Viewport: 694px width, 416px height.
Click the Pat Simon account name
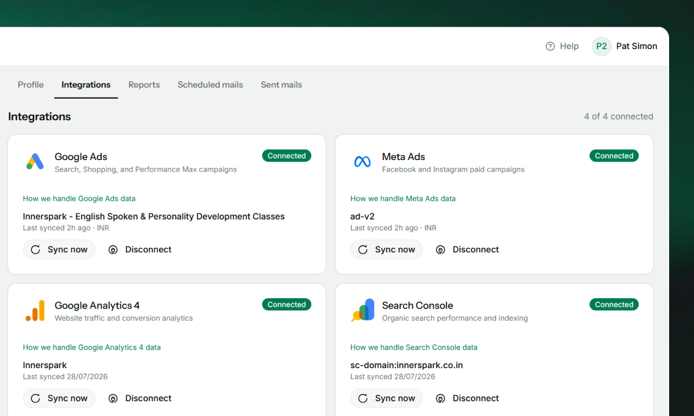point(637,46)
